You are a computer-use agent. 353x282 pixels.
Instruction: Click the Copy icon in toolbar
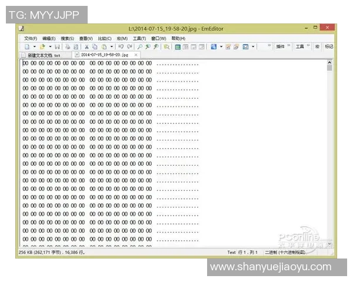click(x=95, y=46)
